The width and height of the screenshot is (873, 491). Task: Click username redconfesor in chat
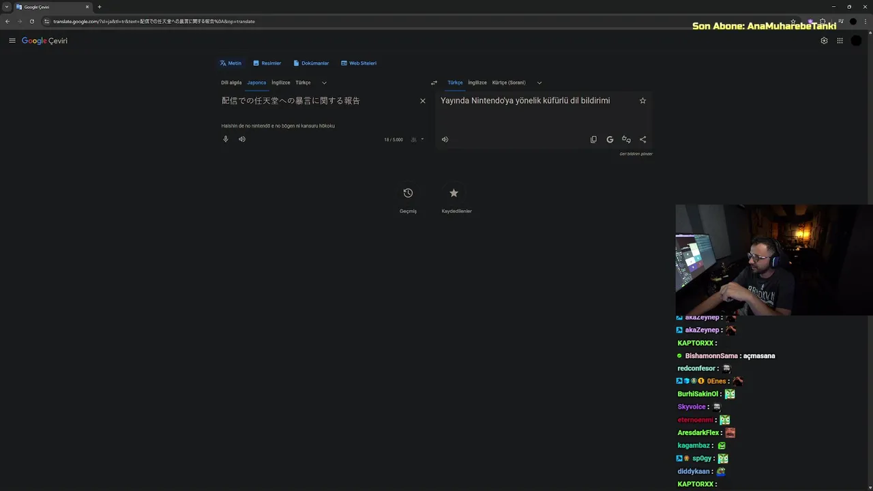(x=696, y=368)
